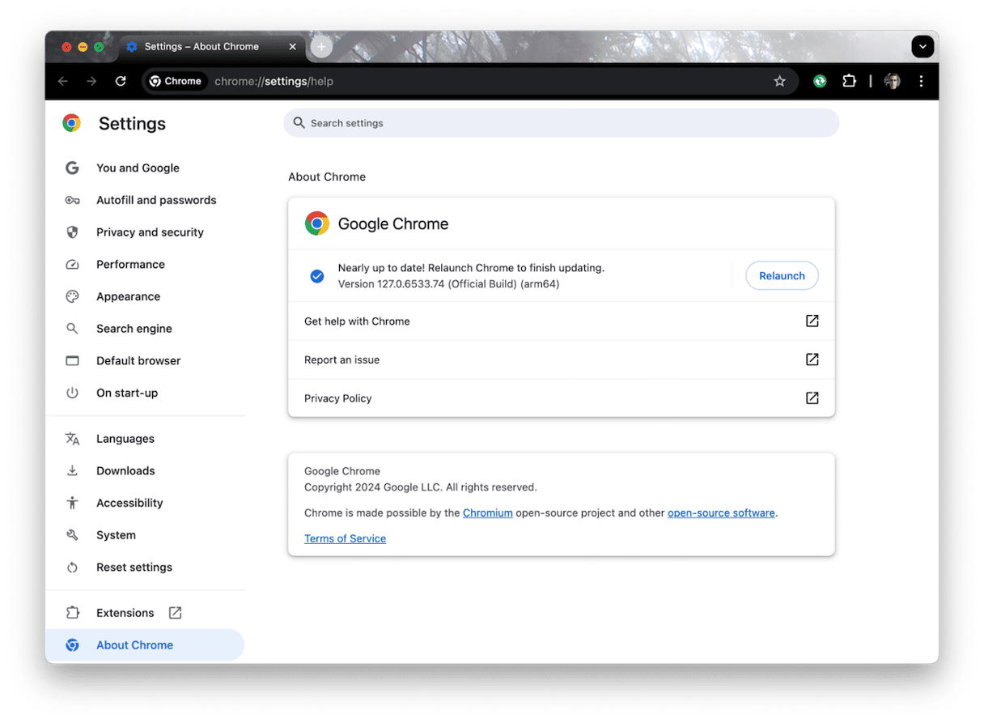Follow the open-source software link

tap(721, 512)
